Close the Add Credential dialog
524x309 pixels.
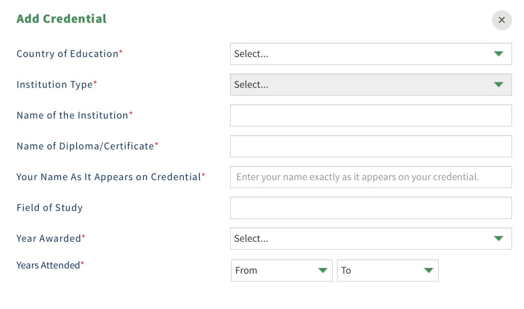coord(502,20)
